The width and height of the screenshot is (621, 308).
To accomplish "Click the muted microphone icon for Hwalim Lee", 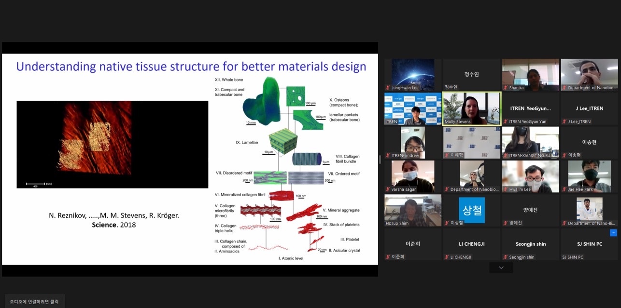I will [506, 189].
